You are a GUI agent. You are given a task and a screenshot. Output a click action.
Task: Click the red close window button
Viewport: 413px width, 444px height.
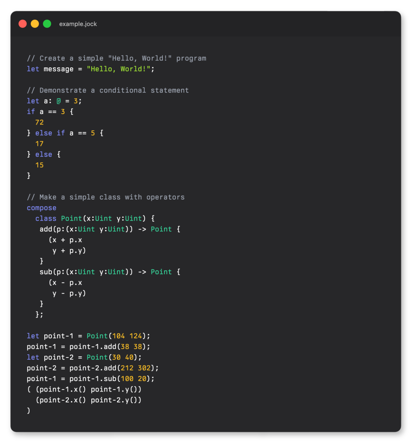coord(23,24)
